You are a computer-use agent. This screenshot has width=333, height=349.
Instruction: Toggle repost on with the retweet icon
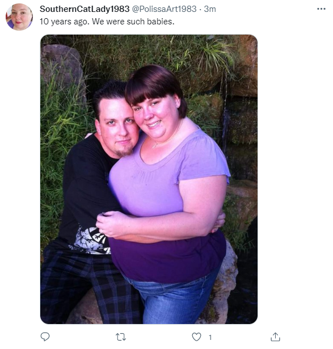[121, 337]
